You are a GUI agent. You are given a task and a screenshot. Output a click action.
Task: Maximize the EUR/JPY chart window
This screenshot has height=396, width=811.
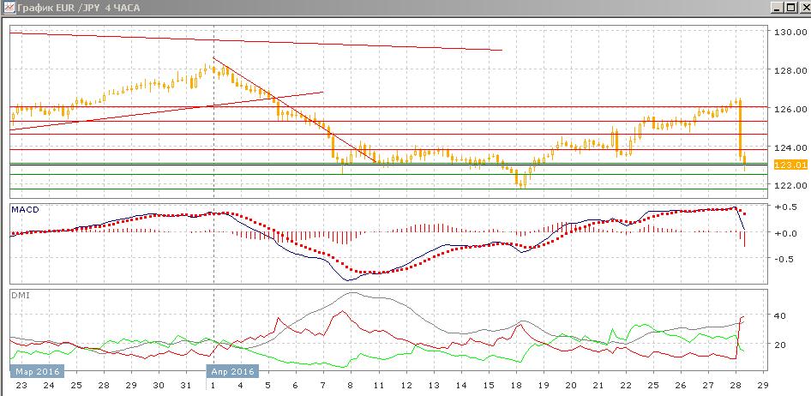coord(790,7)
